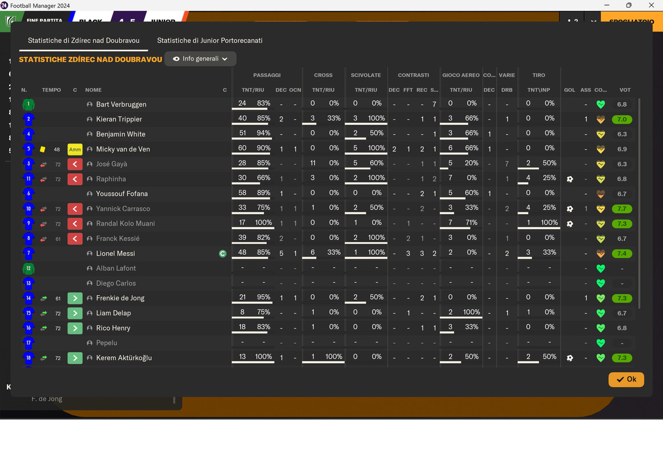This screenshot has width=663, height=456.
Task: Click Lionel Messi's 7.4 rating badge
Action: click(x=622, y=254)
